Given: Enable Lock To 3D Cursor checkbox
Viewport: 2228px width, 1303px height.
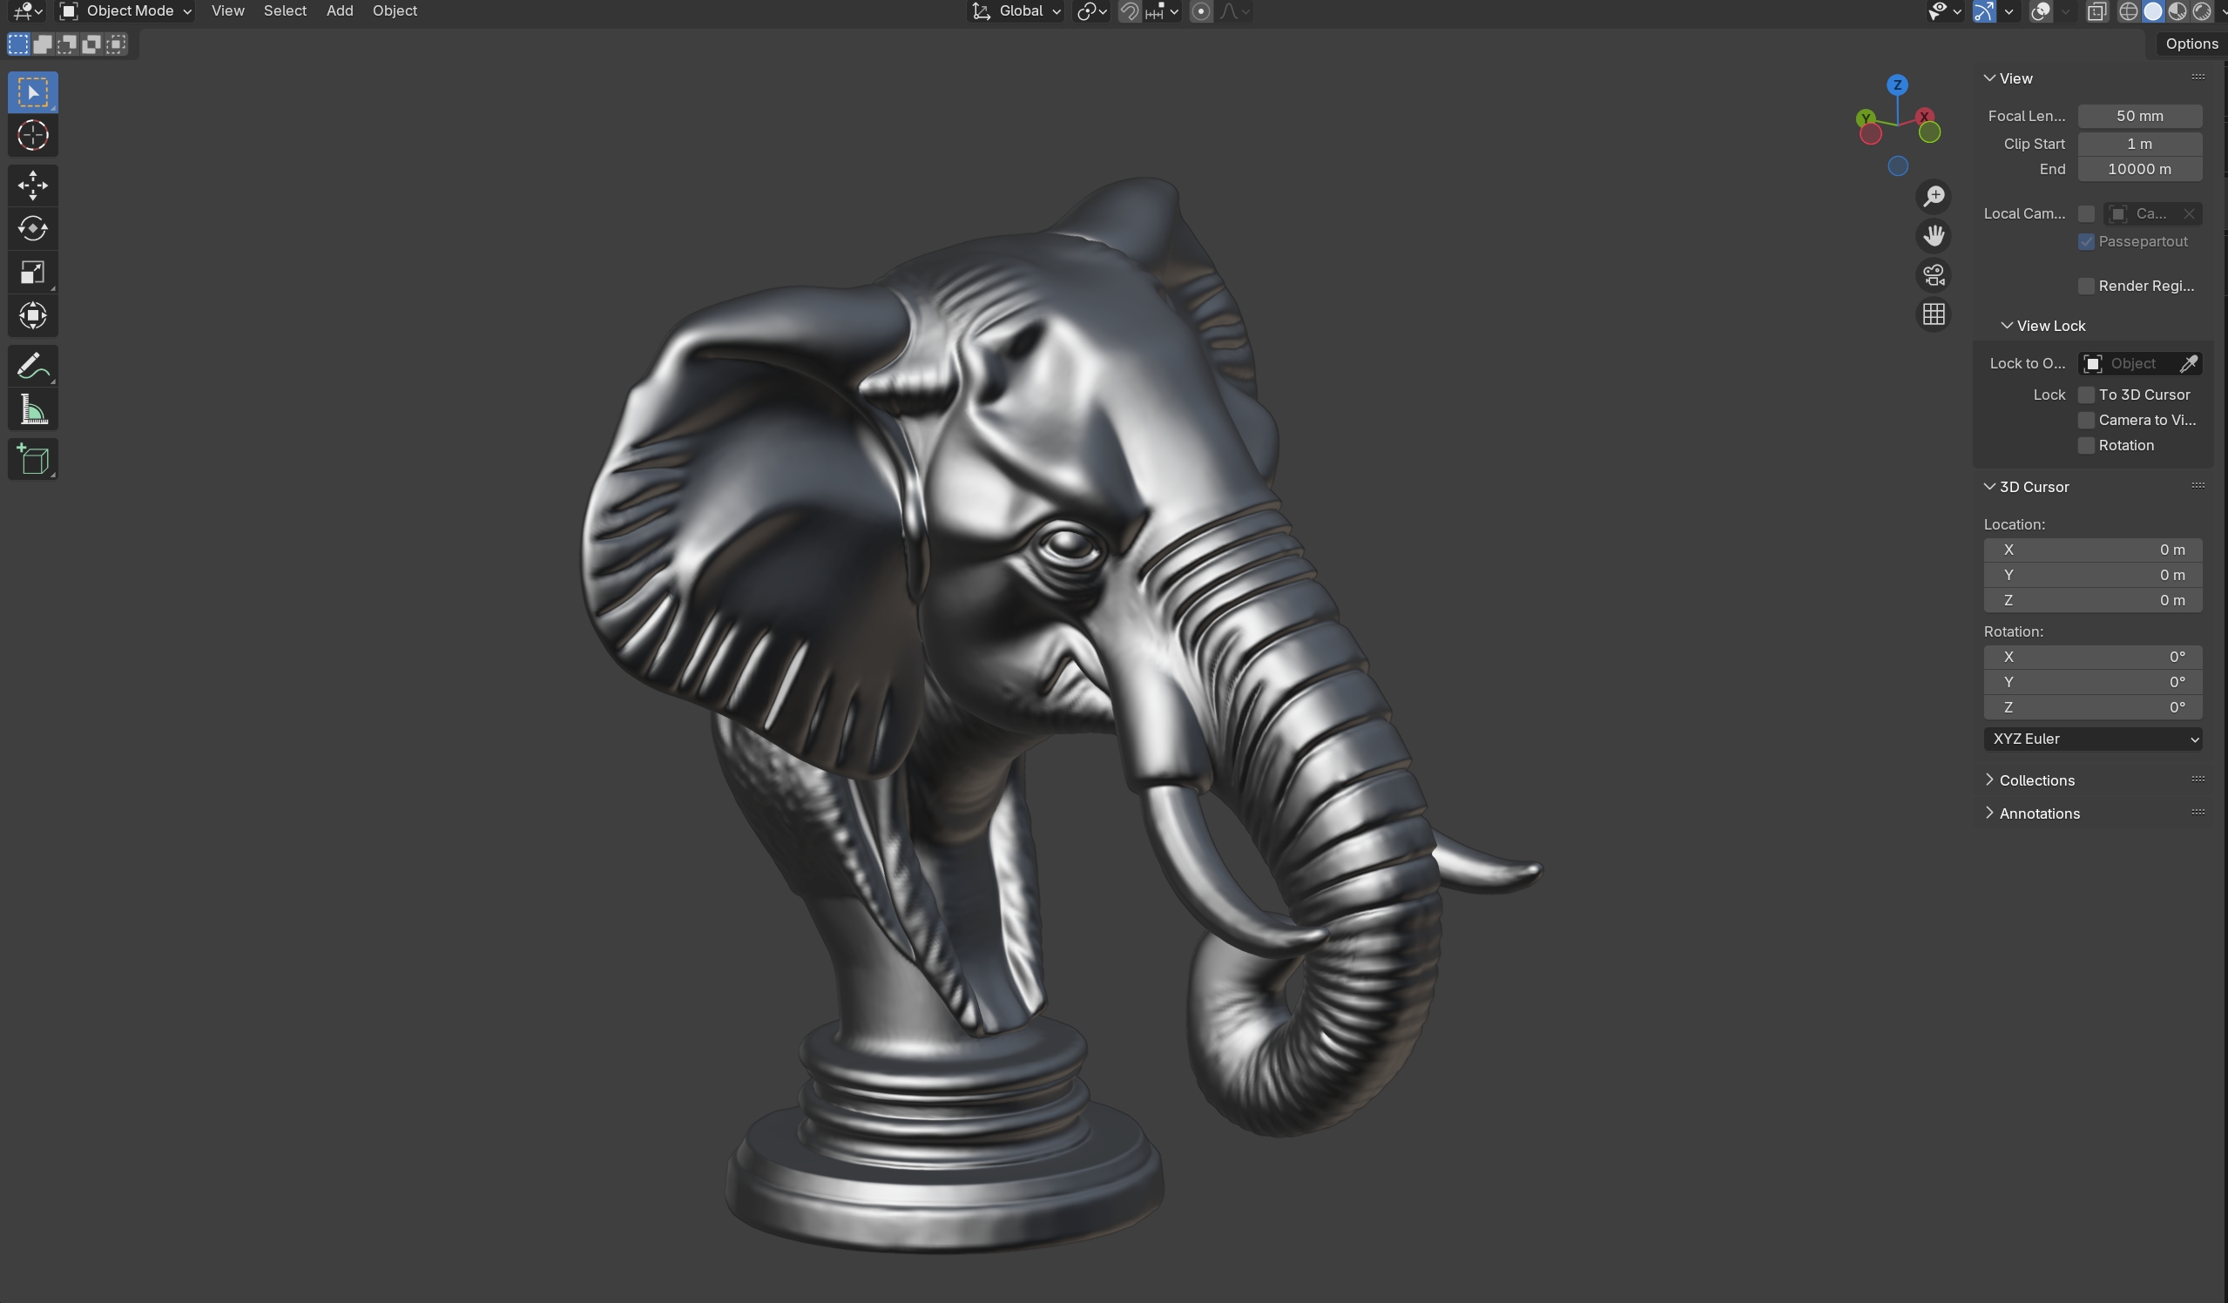Looking at the screenshot, I should (x=2087, y=395).
